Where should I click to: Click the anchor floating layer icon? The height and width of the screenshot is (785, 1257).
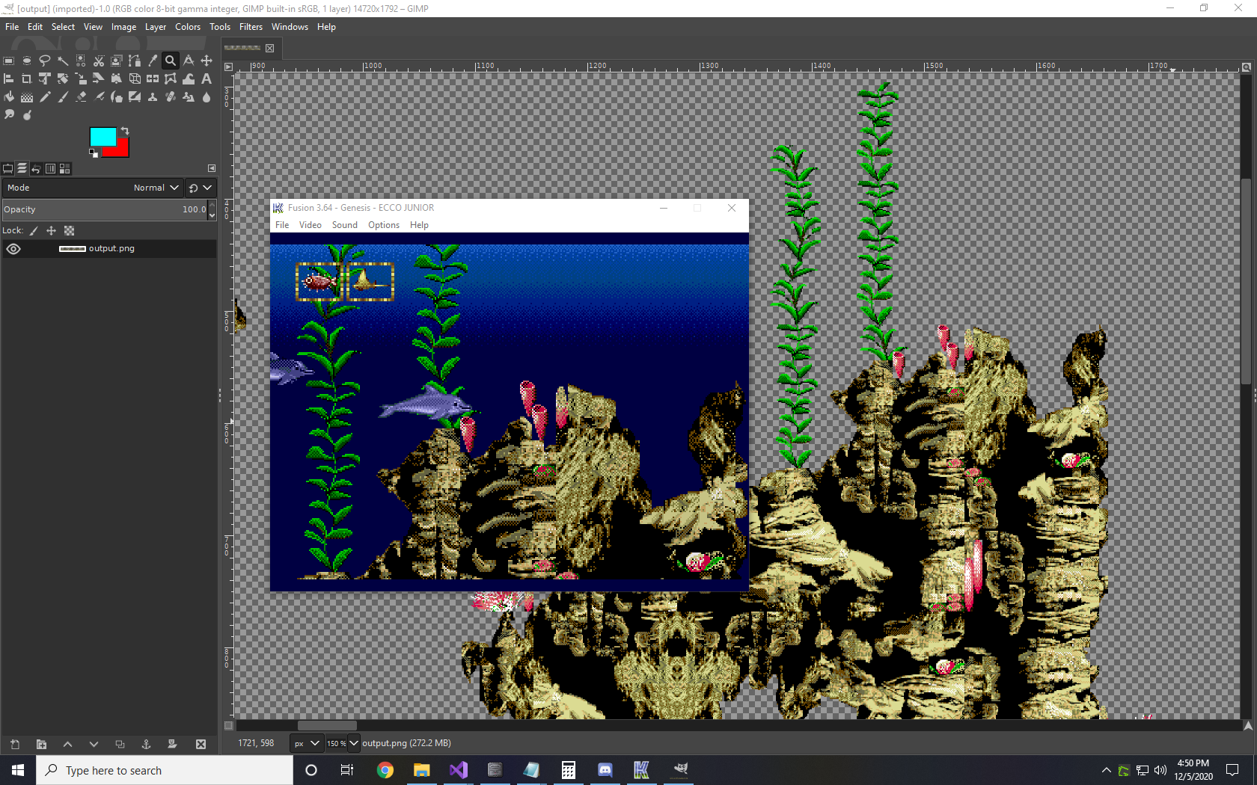(146, 744)
